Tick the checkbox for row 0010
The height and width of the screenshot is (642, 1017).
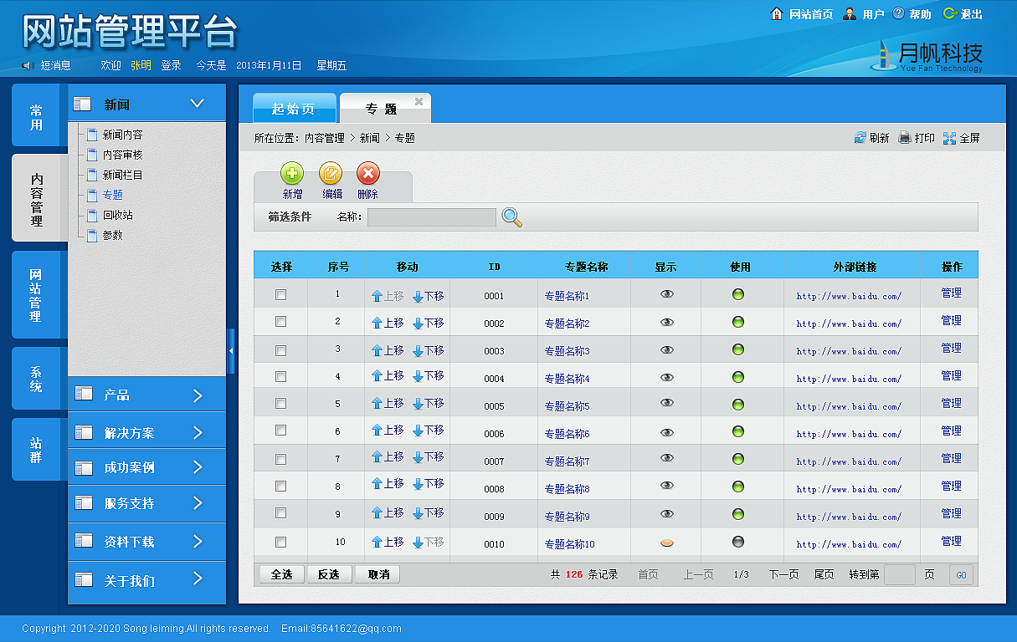coord(280,542)
